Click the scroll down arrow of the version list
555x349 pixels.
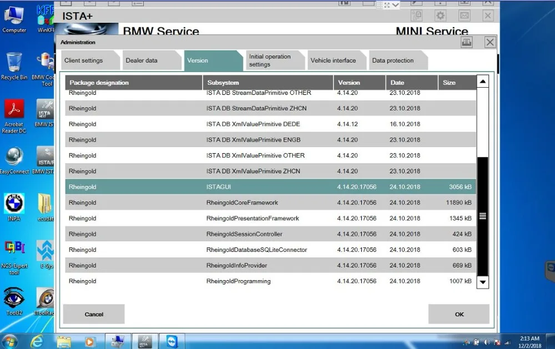click(x=483, y=282)
